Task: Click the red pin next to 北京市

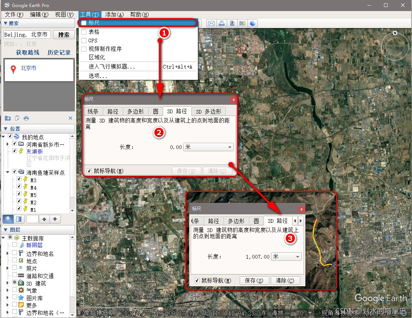Action: pyautogui.click(x=13, y=69)
